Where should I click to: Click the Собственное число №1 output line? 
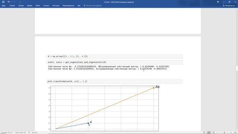pos(109,67)
